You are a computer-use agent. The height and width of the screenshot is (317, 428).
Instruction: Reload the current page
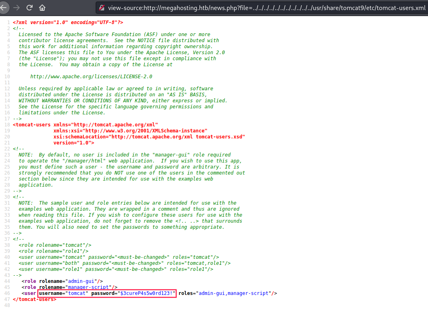click(29, 8)
